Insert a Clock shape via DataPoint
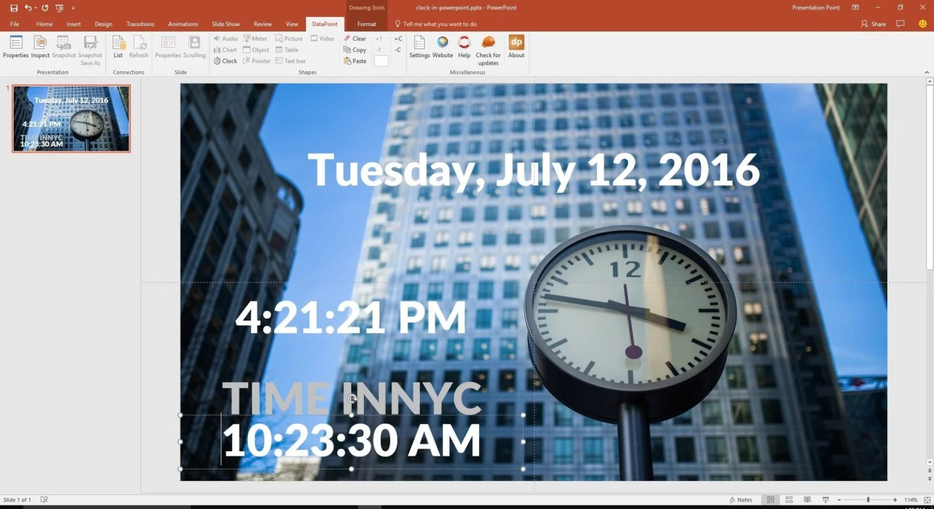The width and height of the screenshot is (934, 509). 225,61
